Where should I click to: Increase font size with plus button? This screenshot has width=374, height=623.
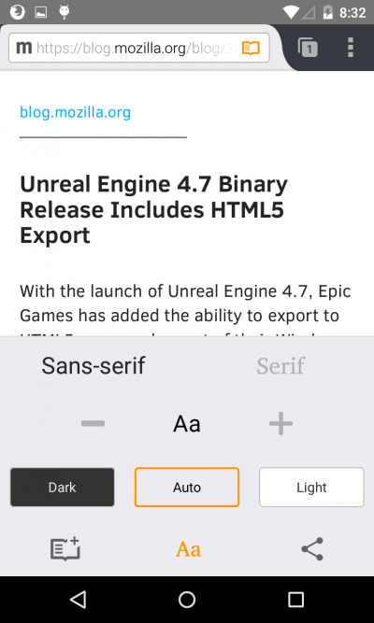[280, 423]
